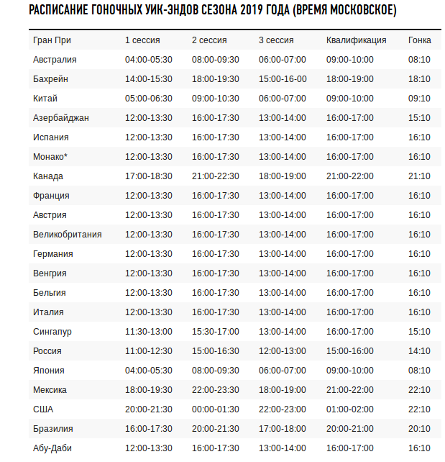The image size is (445, 462).
Task: Click the 3 сессия column header
Action: coord(276,40)
